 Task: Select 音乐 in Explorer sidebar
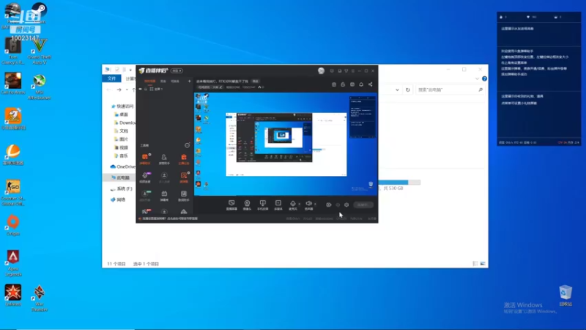tap(121, 155)
